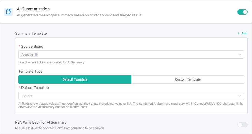Screen dimensions: 252x134
Task: Switch to the Default Template tab
Action: 75,79
